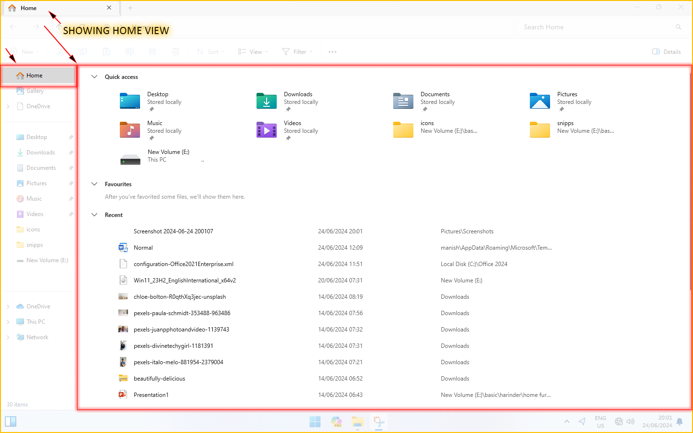This screenshot has height=433, width=693.
Task: Select Gallery in the navigation pane
Action: click(x=35, y=91)
